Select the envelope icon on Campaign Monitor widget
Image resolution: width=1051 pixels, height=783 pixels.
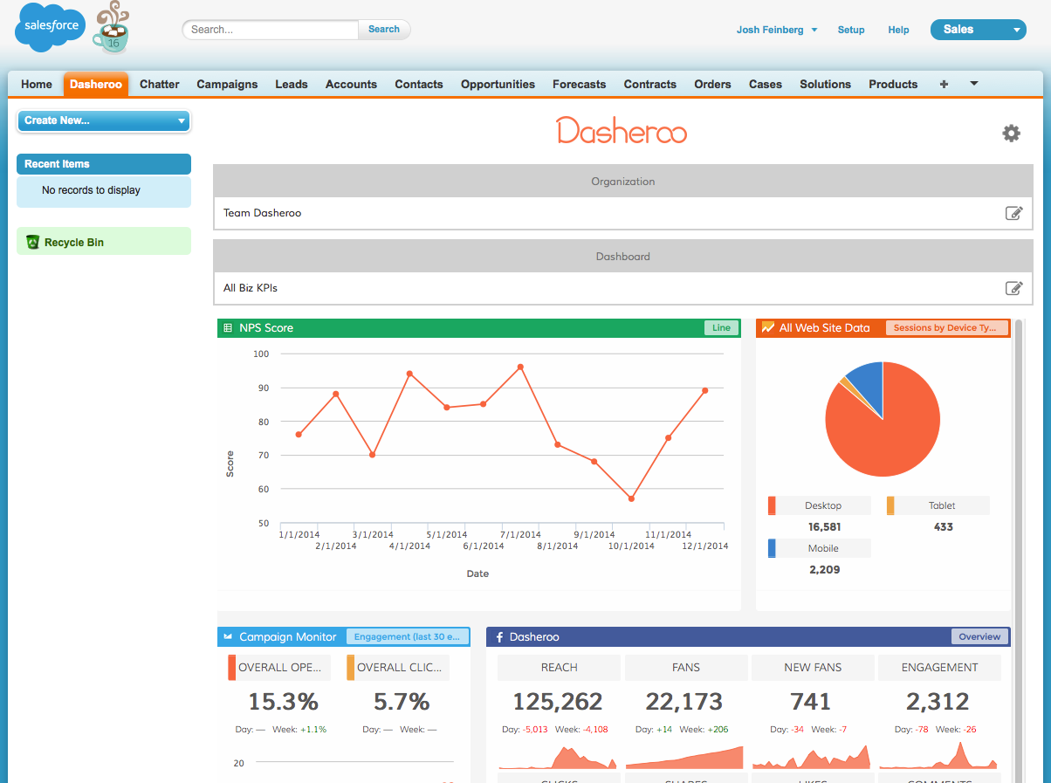point(231,637)
